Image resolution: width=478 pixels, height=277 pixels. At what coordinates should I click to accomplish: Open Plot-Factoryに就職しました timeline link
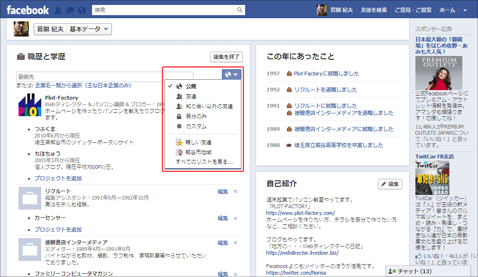(x=326, y=74)
